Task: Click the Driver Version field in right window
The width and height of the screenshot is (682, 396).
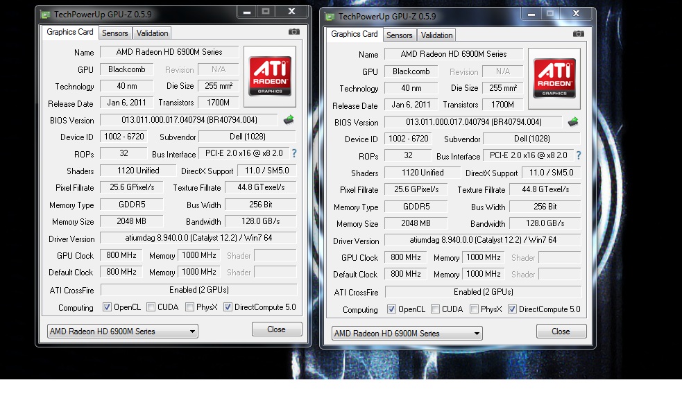Action: [483, 240]
